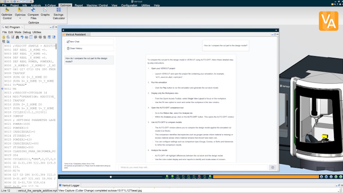Click the Play simulation button
This screenshot has width=343, height=193.
tap(340, 177)
